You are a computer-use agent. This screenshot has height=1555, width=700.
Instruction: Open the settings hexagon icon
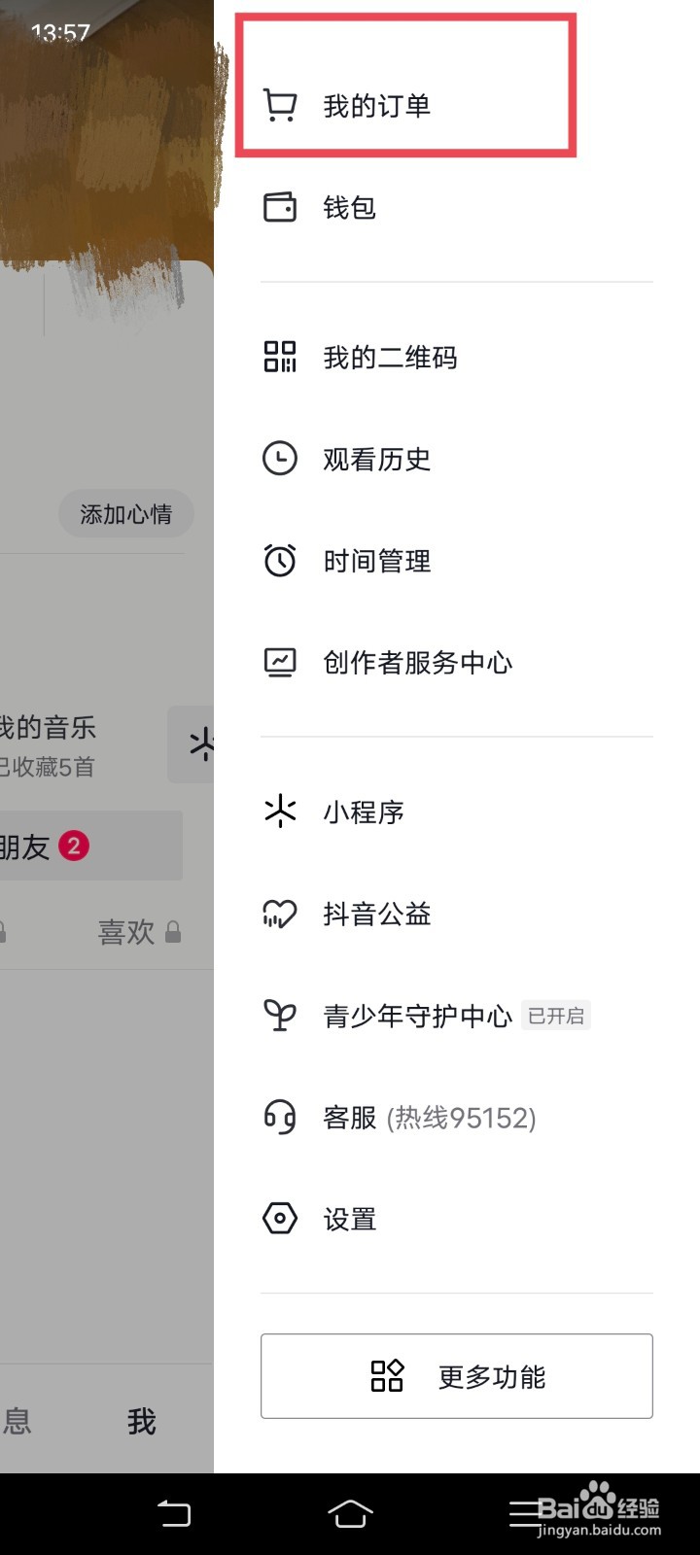280,1219
